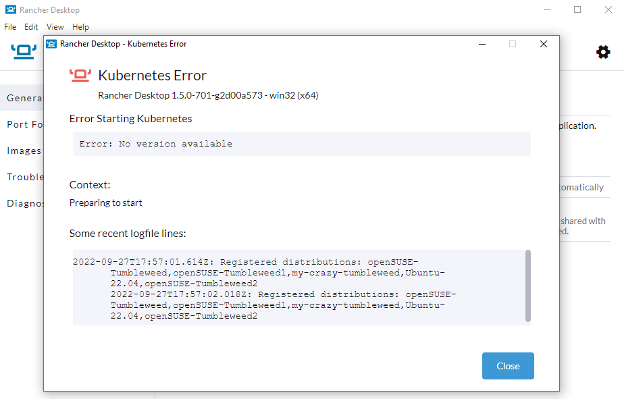624x399 pixels.
Task: Click the Rancher icon in the dialog title bar
Action: [x=51, y=43]
